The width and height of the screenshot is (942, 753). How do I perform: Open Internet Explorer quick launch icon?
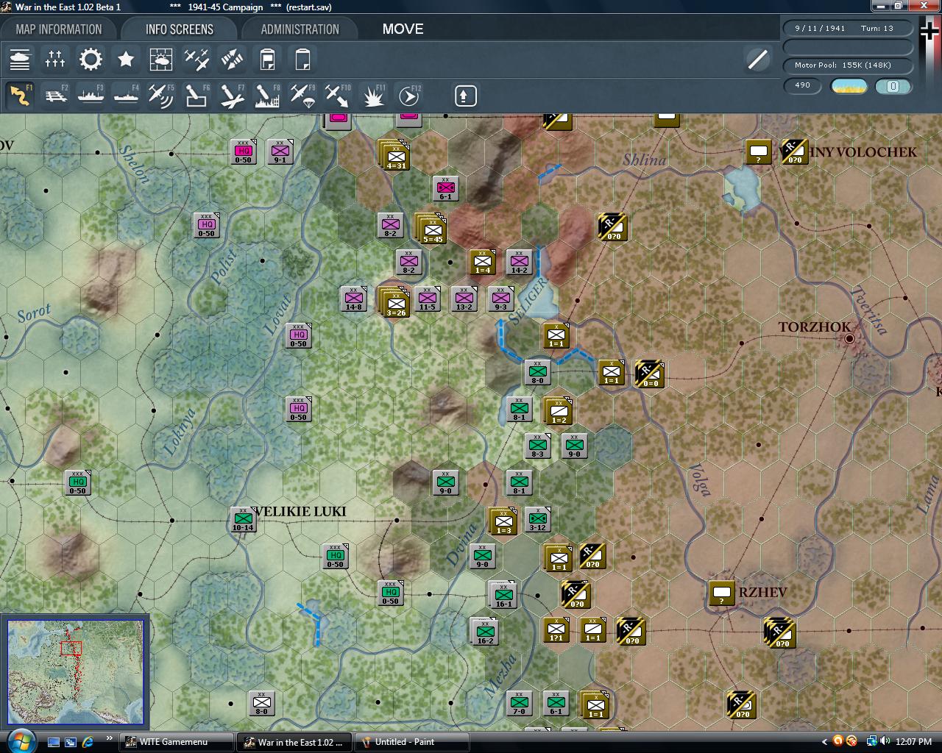click(x=88, y=742)
